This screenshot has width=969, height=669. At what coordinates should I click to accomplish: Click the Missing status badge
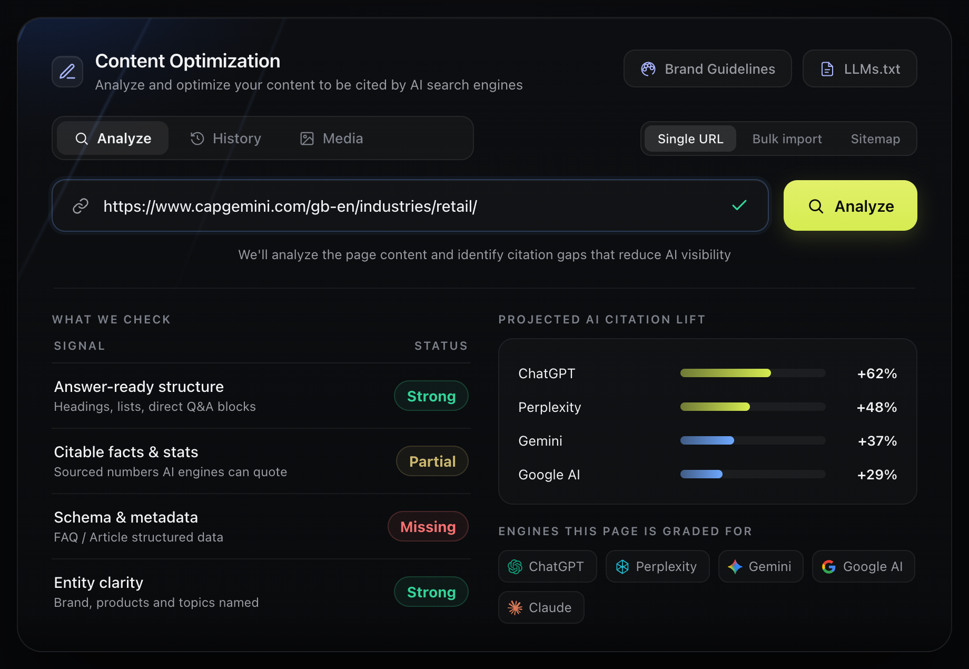(x=428, y=526)
